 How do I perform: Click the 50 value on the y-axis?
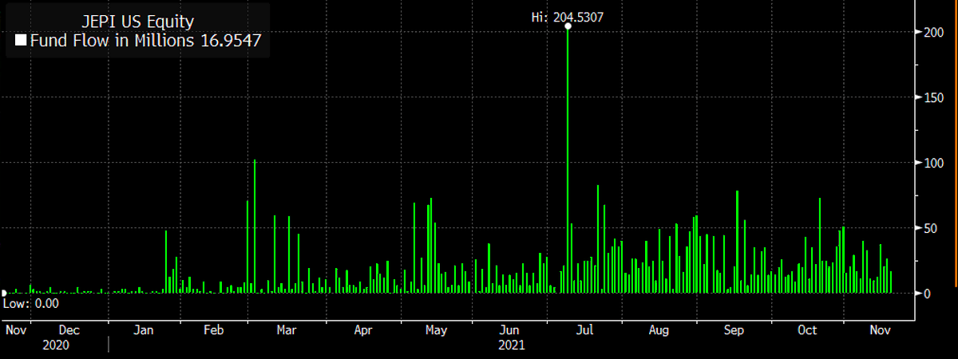tap(932, 227)
